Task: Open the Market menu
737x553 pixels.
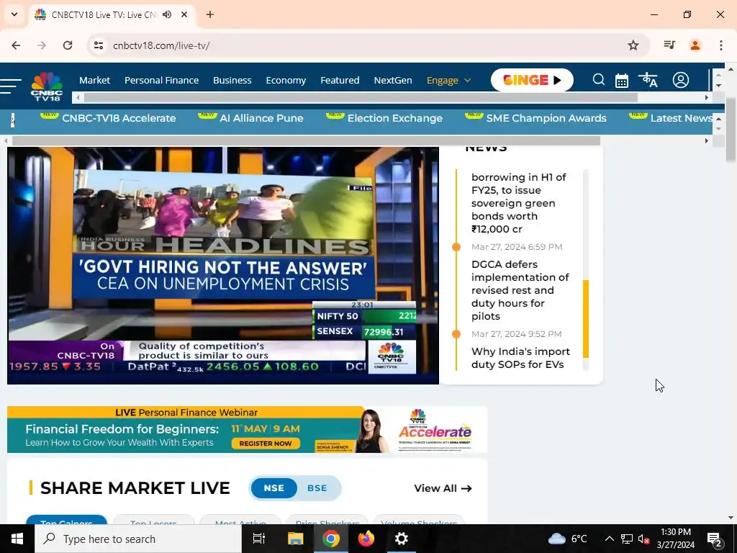Action: [x=94, y=81]
